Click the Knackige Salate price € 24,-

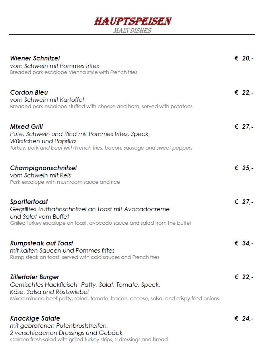244,319
